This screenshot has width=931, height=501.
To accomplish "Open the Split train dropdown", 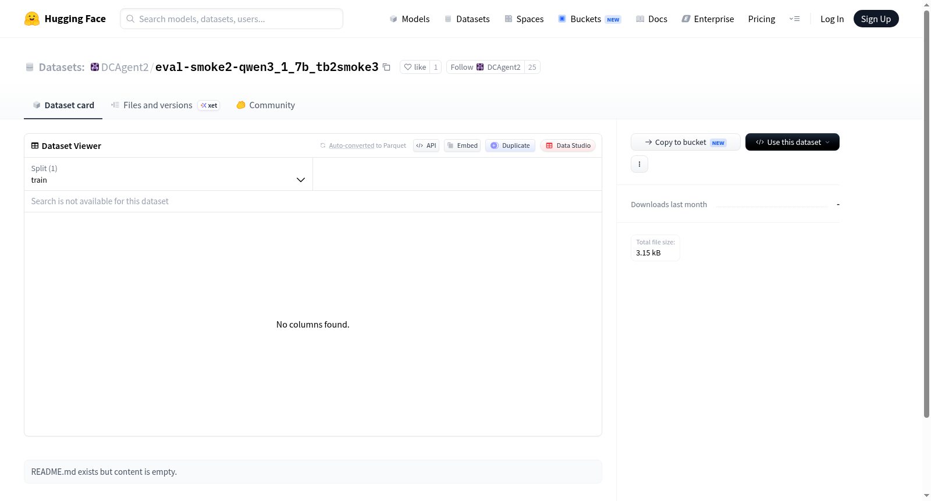I will [x=168, y=174].
